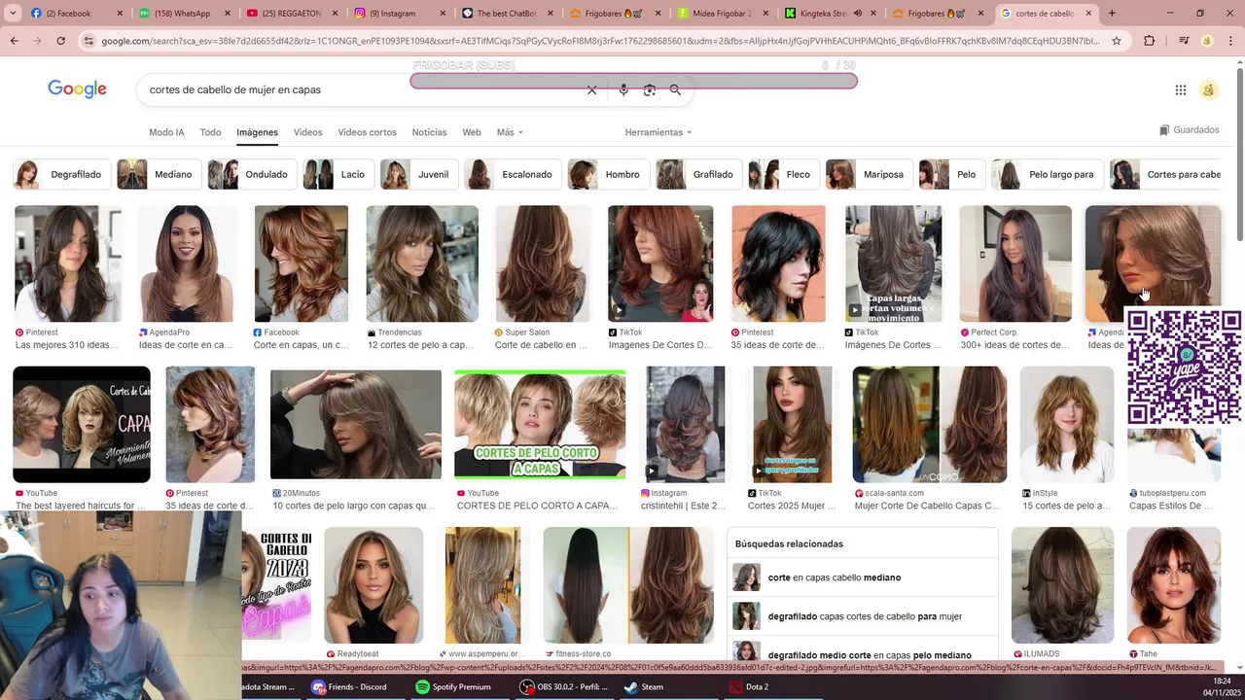Open a new browser tab with the plus
The image size is (1245, 700).
[x=1112, y=14]
